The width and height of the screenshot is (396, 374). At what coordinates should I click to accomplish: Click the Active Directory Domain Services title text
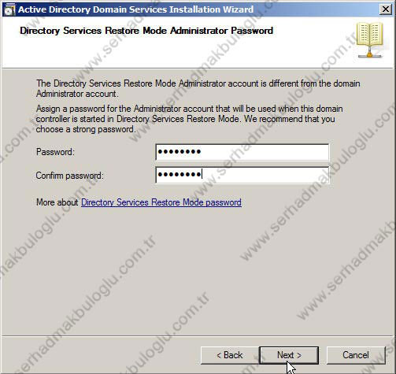coord(135,9)
